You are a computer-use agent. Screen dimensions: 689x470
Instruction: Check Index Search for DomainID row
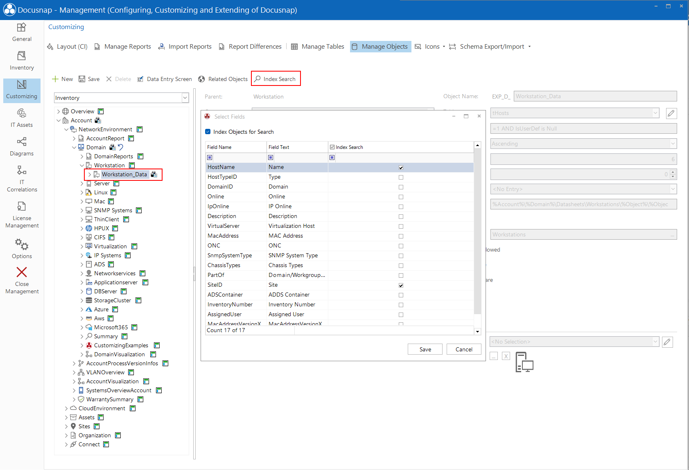(401, 187)
